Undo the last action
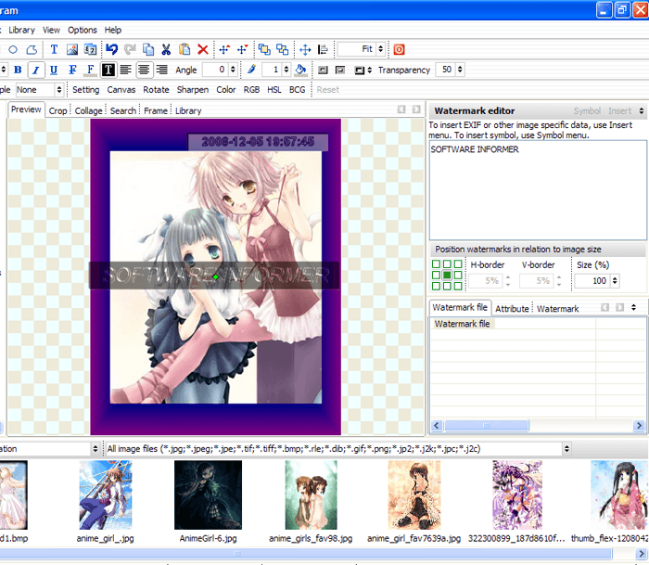Screen dimensions: 649x565 click(x=112, y=50)
